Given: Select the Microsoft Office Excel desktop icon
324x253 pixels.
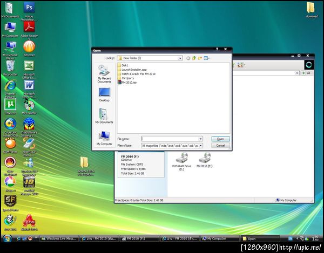Looking at the screenshot, I should (29, 70).
